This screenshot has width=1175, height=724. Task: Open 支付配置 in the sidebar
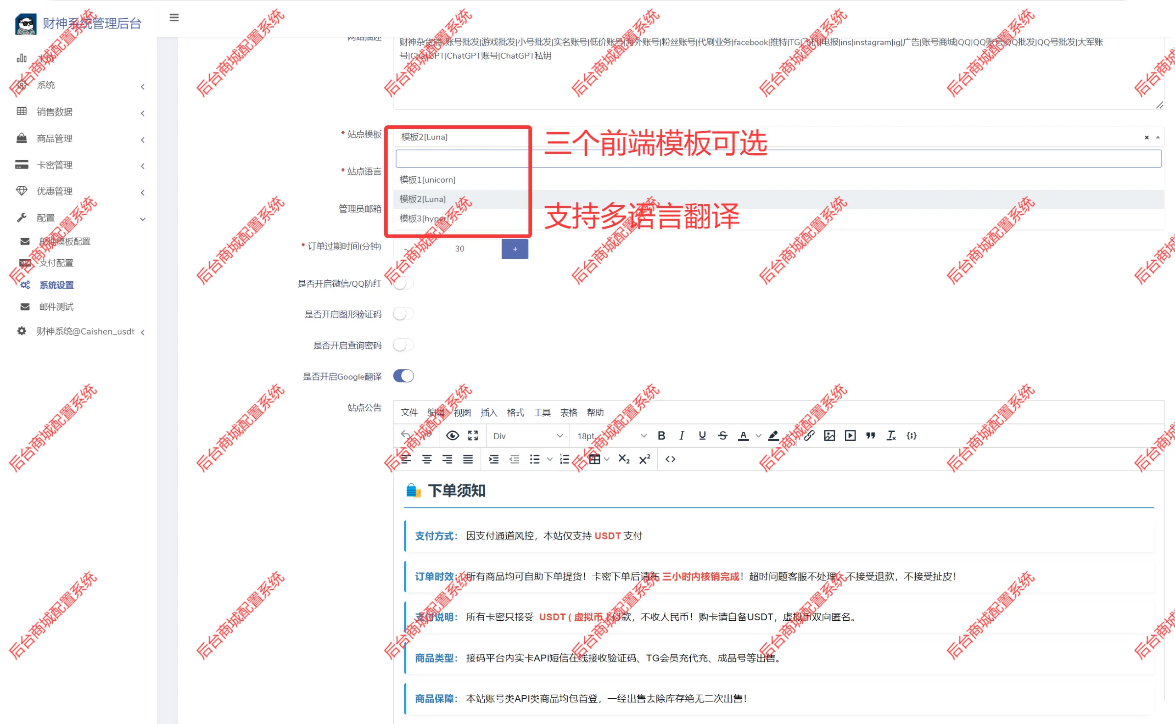pos(56,263)
